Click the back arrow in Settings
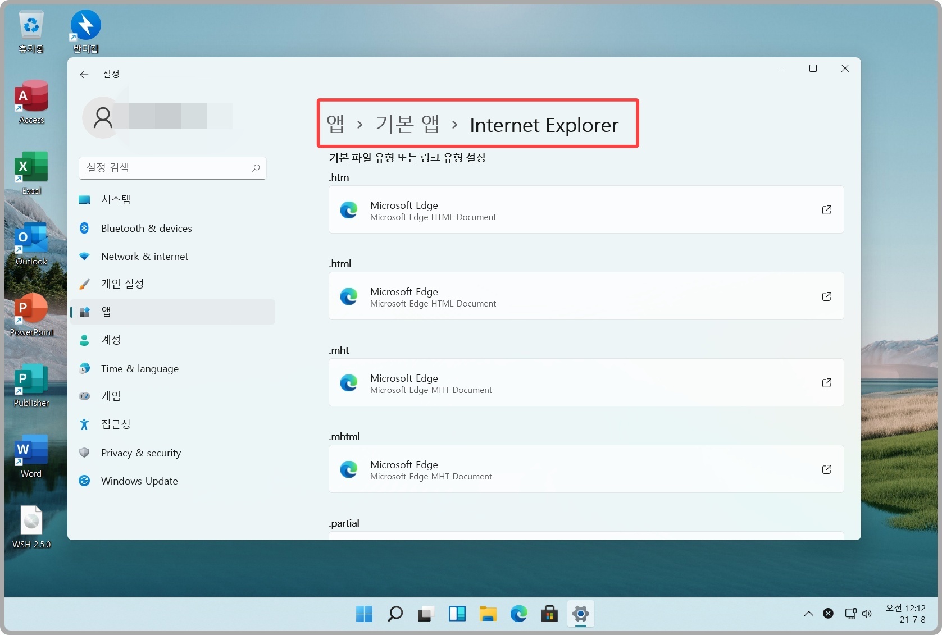 pyautogui.click(x=84, y=75)
